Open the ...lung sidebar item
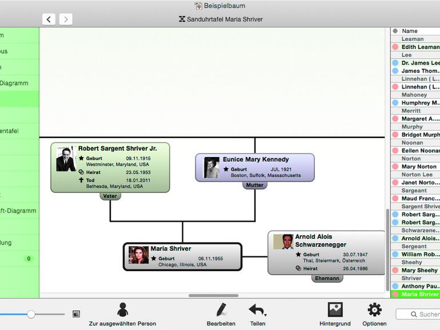This screenshot has width=440, height=330. pos(19,243)
